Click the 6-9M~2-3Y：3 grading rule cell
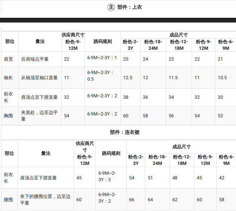Screen dimensions: 236x211 click(x=107, y=176)
